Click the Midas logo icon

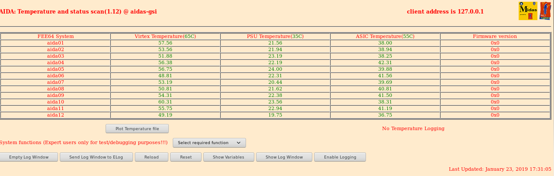(x=528, y=11)
